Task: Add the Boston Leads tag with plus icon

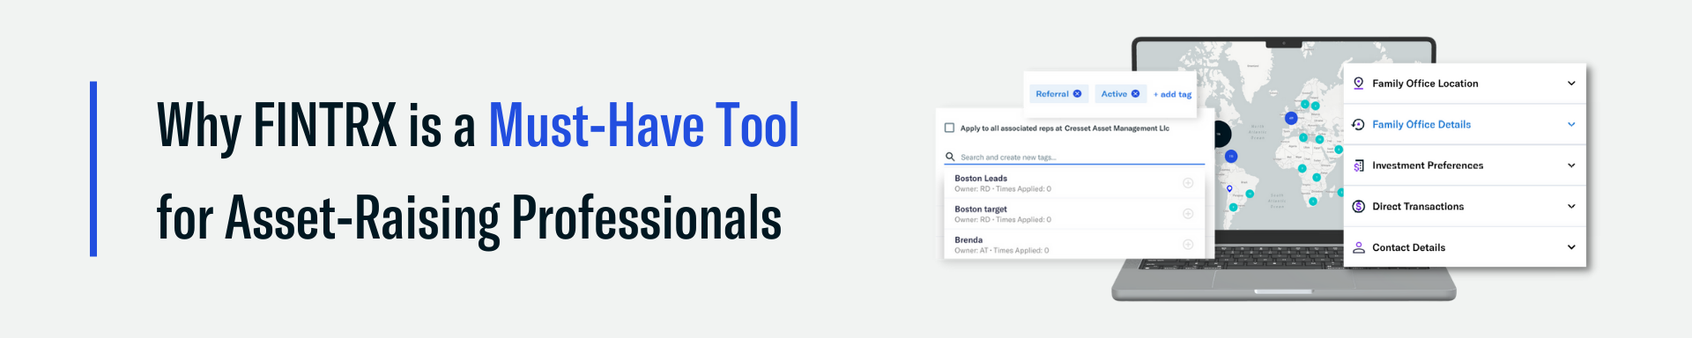Action: pyautogui.click(x=1188, y=183)
